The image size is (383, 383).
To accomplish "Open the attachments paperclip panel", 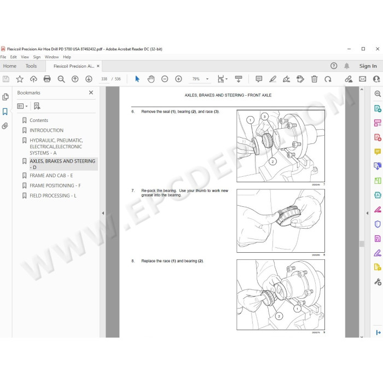I will coord(5,126).
